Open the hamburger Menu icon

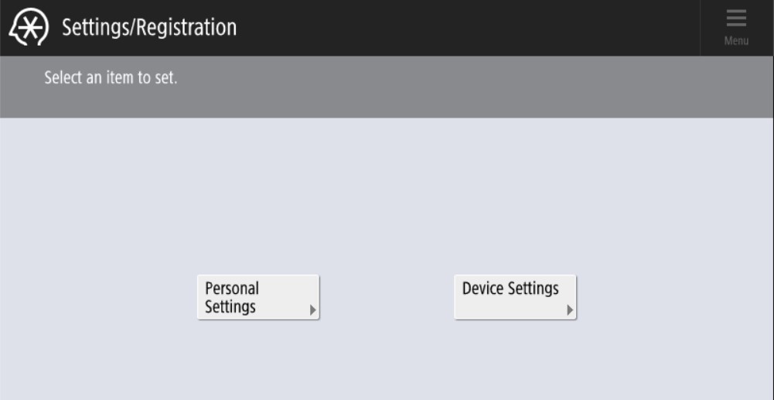click(736, 19)
